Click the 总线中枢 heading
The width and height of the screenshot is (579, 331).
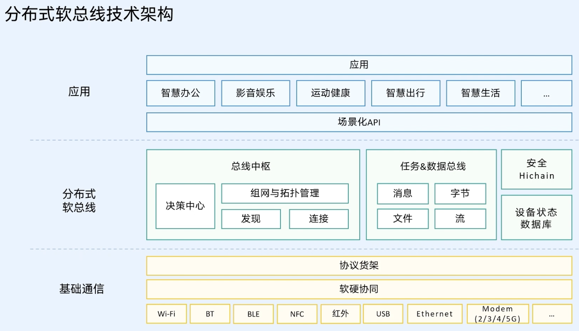[x=251, y=166]
